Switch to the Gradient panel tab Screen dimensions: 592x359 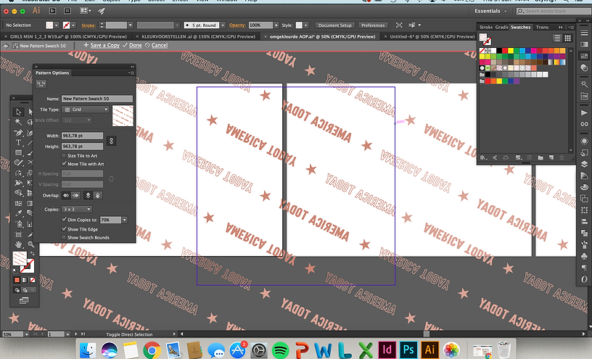[501, 27]
